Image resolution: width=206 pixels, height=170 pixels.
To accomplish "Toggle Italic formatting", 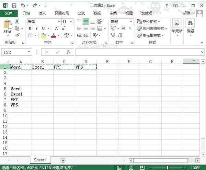I will 37,28.
